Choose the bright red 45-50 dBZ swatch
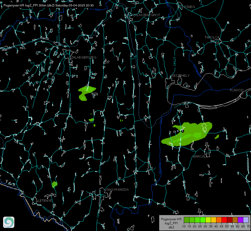This screenshot has height=231, width=251. (224, 220)
